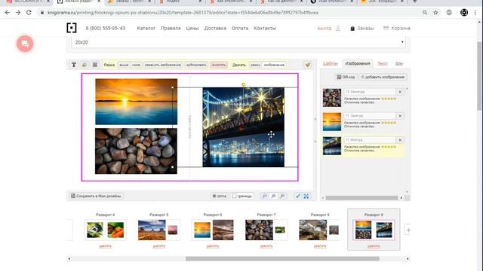The image size is (483, 271).
Task: Open the Правила page
Action: [x=171, y=28]
